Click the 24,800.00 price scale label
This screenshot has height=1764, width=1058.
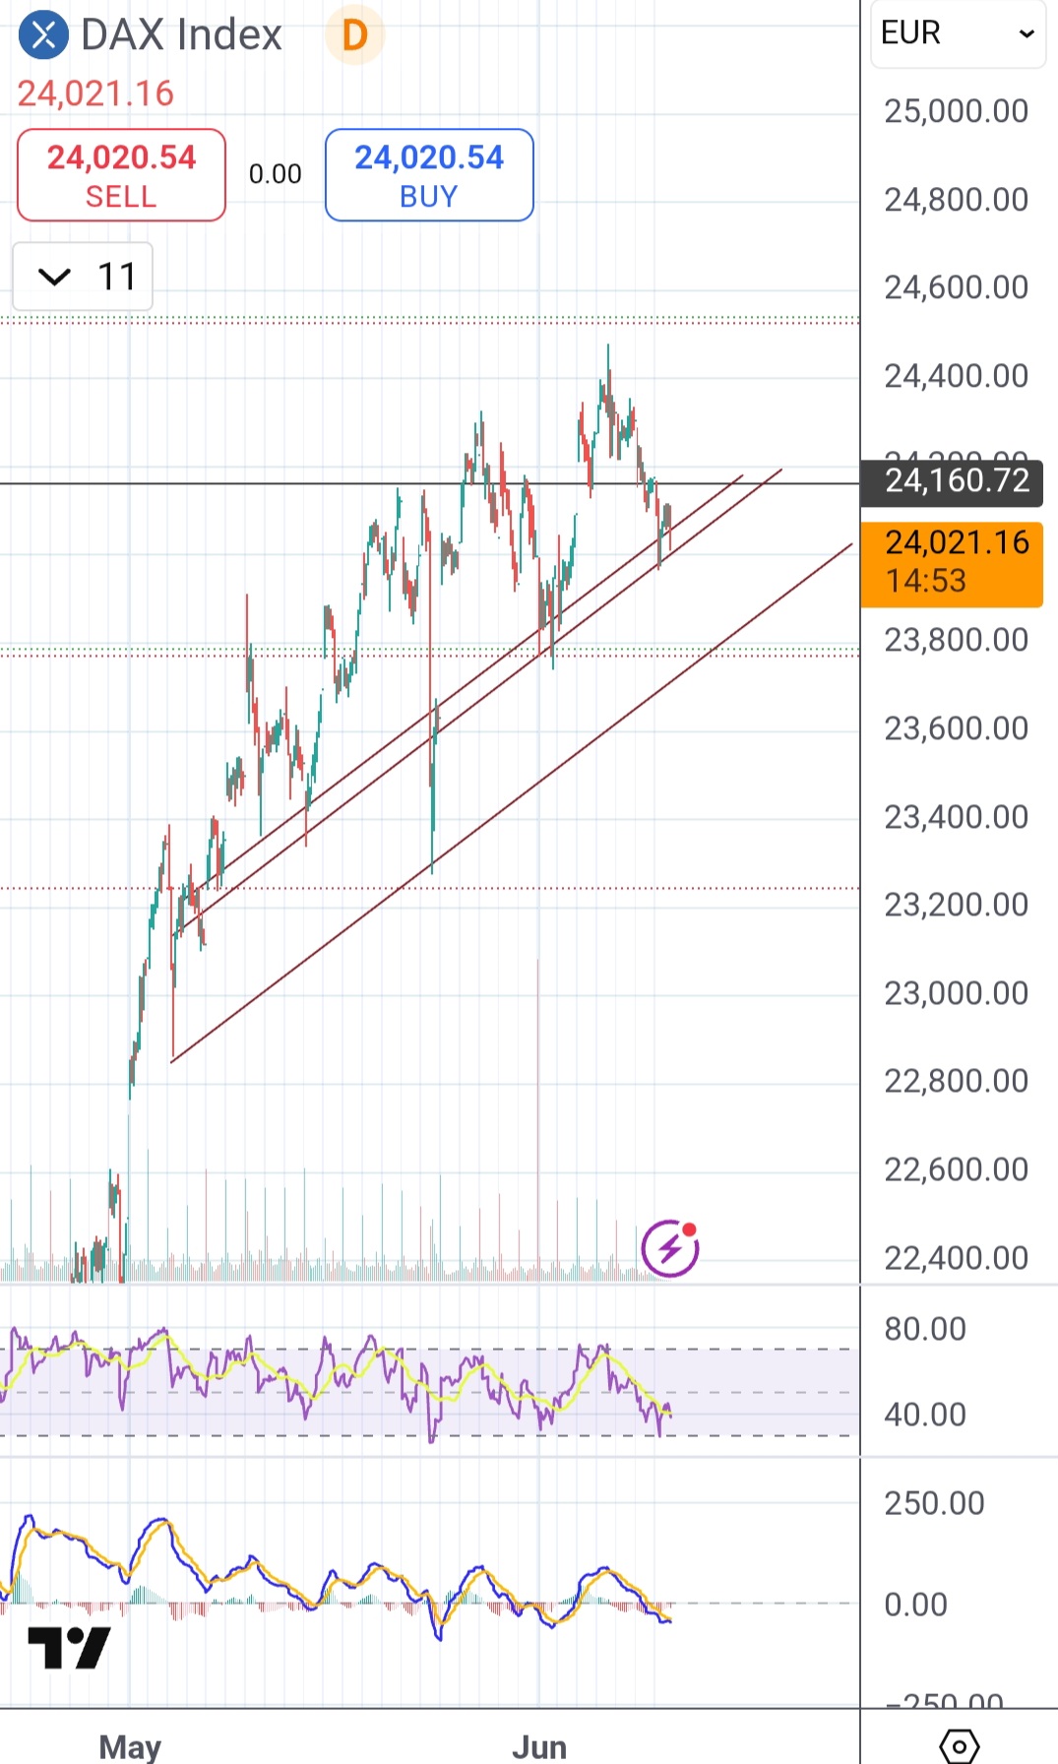tap(957, 200)
